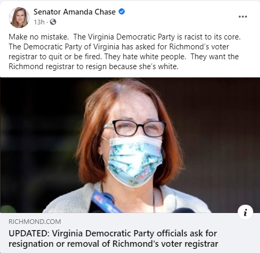Click the globe public-audience icon
The height and width of the screenshot is (253, 260).
(x=53, y=22)
